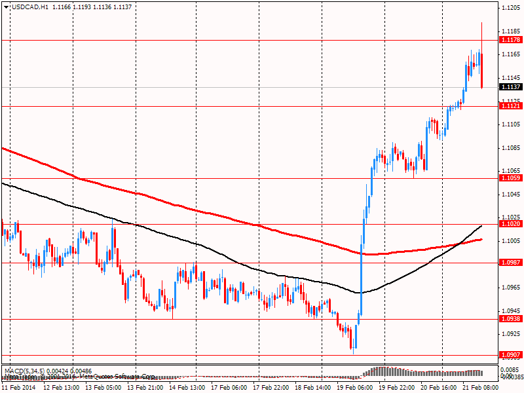Click the 0.0085 MACD scale value

pos(510,370)
